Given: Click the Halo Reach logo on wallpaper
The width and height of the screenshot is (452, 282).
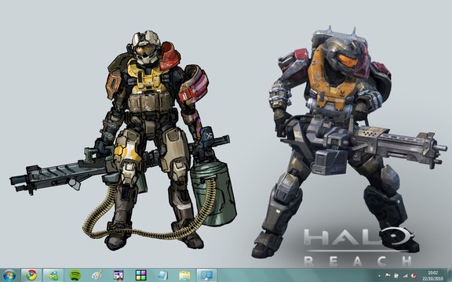Looking at the screenshot, I should (x=359, y=247).
